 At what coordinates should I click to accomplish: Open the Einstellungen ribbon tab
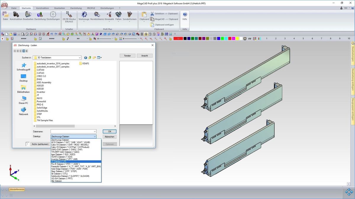coord(107,8)
